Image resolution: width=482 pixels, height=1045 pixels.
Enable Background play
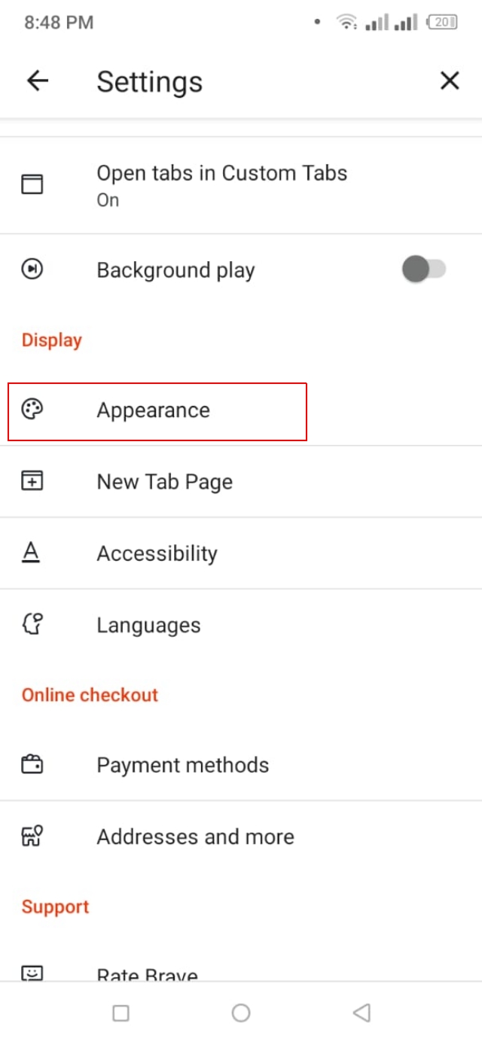tap(424, 269)
